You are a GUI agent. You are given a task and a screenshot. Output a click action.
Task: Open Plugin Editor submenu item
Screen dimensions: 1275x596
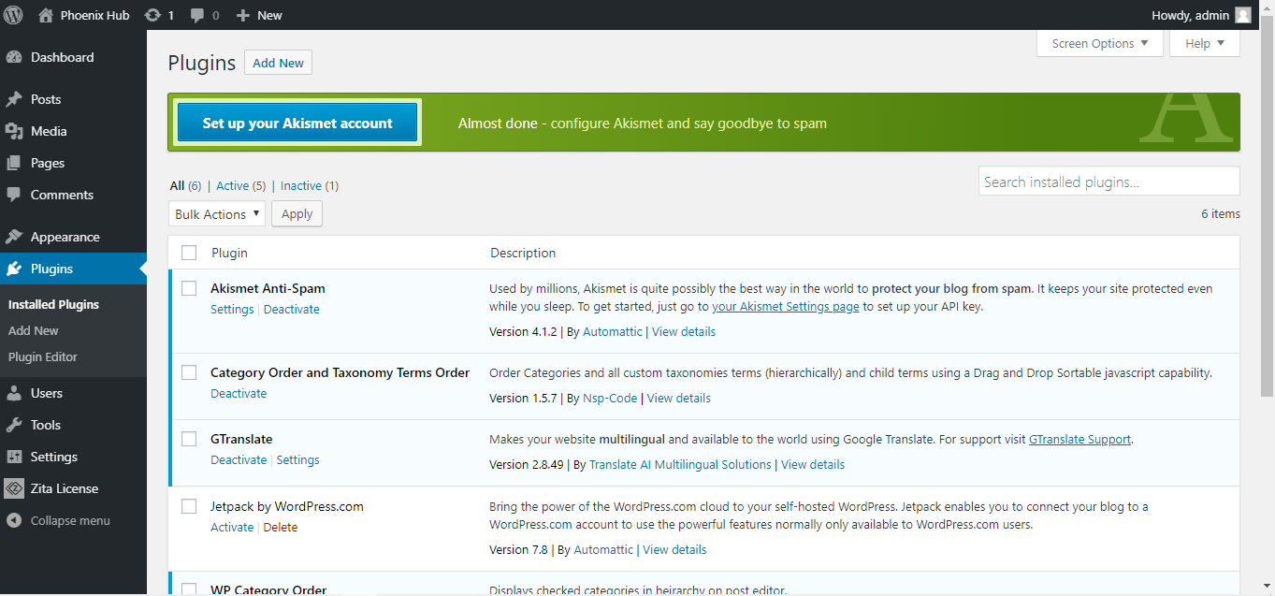[43, 356]
